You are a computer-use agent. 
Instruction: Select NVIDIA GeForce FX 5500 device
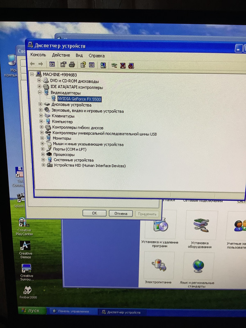tap(79, 99)
